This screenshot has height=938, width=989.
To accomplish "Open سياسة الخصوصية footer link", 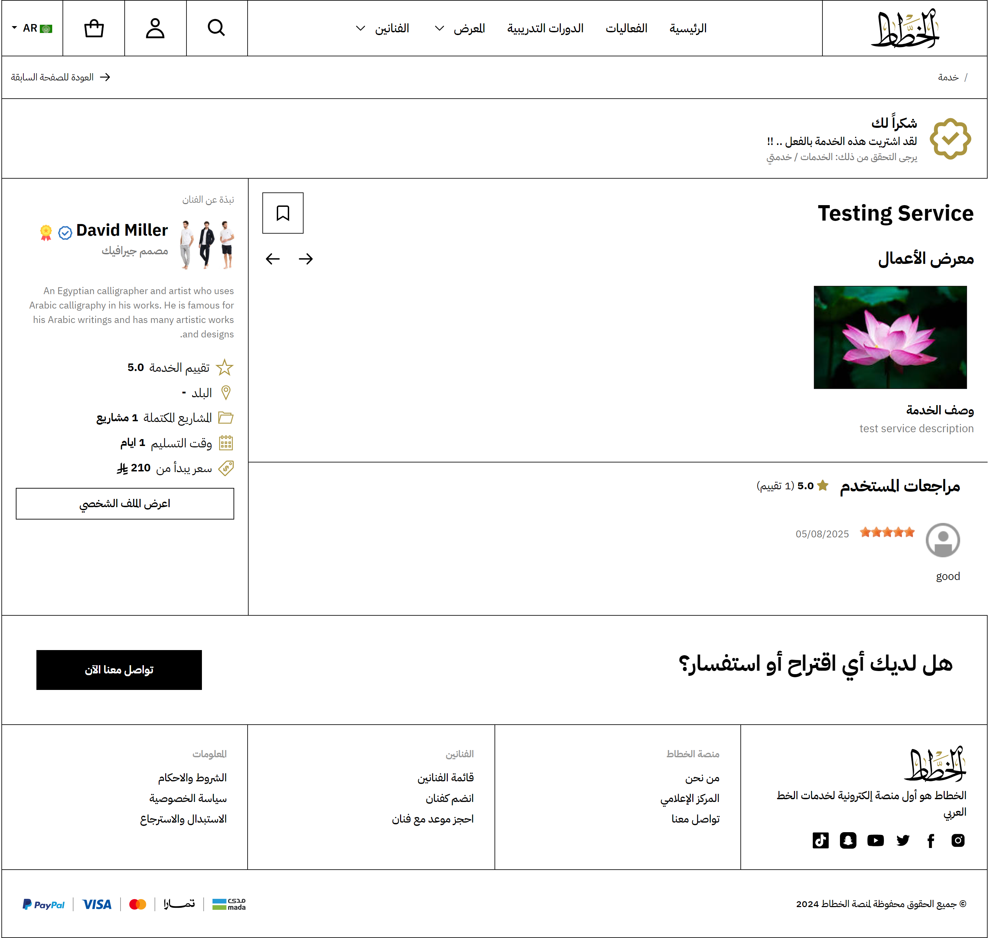I will pyautogui.click(x=188, y=799).
